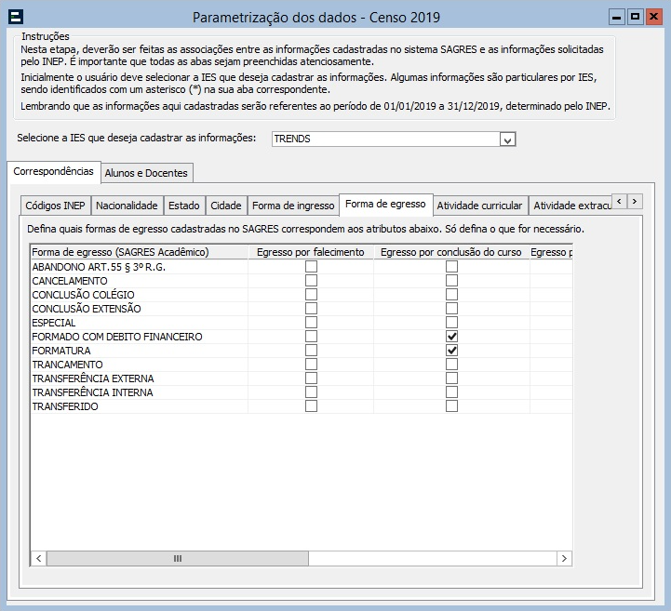The width and height of the screenshot is (671, 611).
Task: Click the horizontal scrollbar left arrow
Action: click(x=38, y=558)
